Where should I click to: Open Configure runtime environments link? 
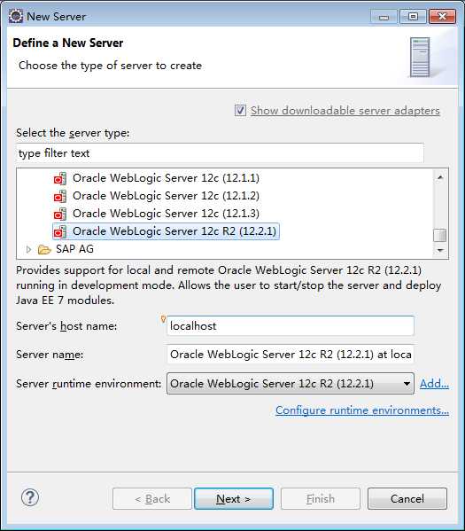tap(362, 410)
